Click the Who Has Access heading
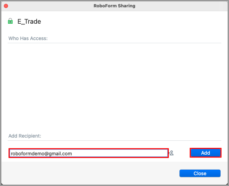This screenshot has height=186, width=229. (x=28, y=38)
